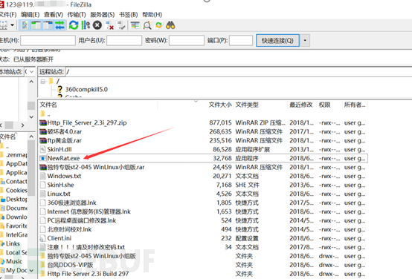Toggle message log display

point(25,25)
